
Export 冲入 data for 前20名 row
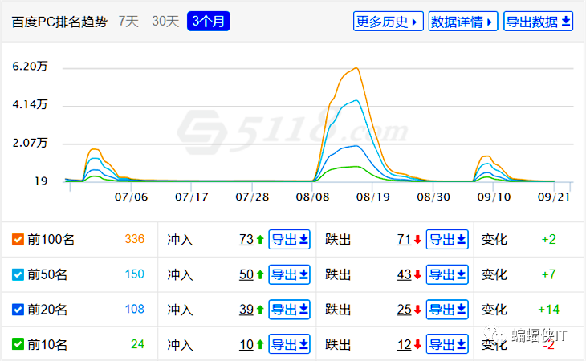[289, 310]
